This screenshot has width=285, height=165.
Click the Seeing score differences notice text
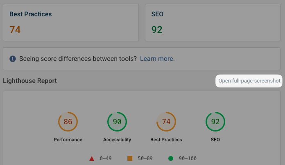click(x=78, y=59)
